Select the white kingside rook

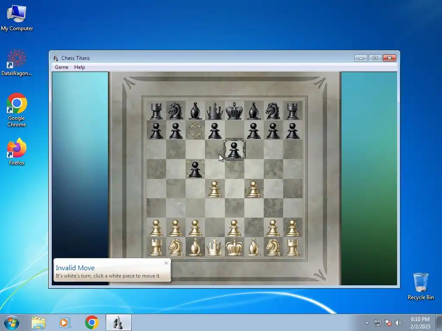[293, 247]
